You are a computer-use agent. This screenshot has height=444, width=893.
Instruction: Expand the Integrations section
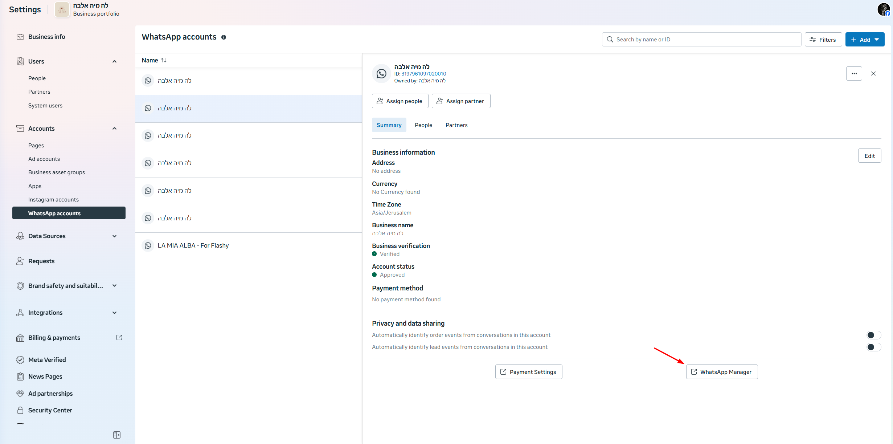[x=114, y=313]
